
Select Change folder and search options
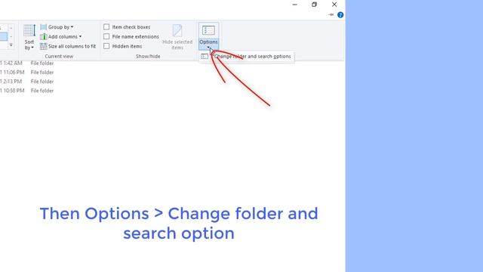tap(247, 57)
